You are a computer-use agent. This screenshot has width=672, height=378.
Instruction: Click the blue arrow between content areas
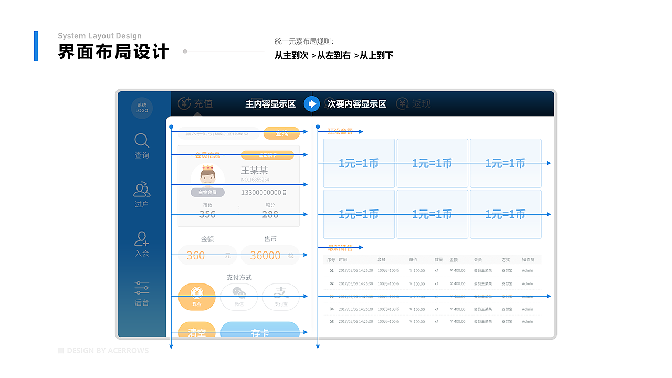[x=312, y=103]
